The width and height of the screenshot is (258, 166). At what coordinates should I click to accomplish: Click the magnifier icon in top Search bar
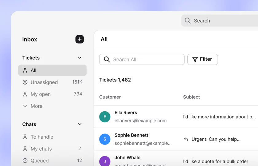(x=188, y=21)
